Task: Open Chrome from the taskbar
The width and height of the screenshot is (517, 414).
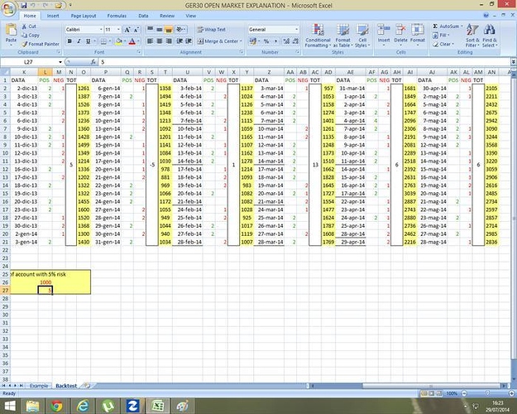Action: (x=56, y=406)
